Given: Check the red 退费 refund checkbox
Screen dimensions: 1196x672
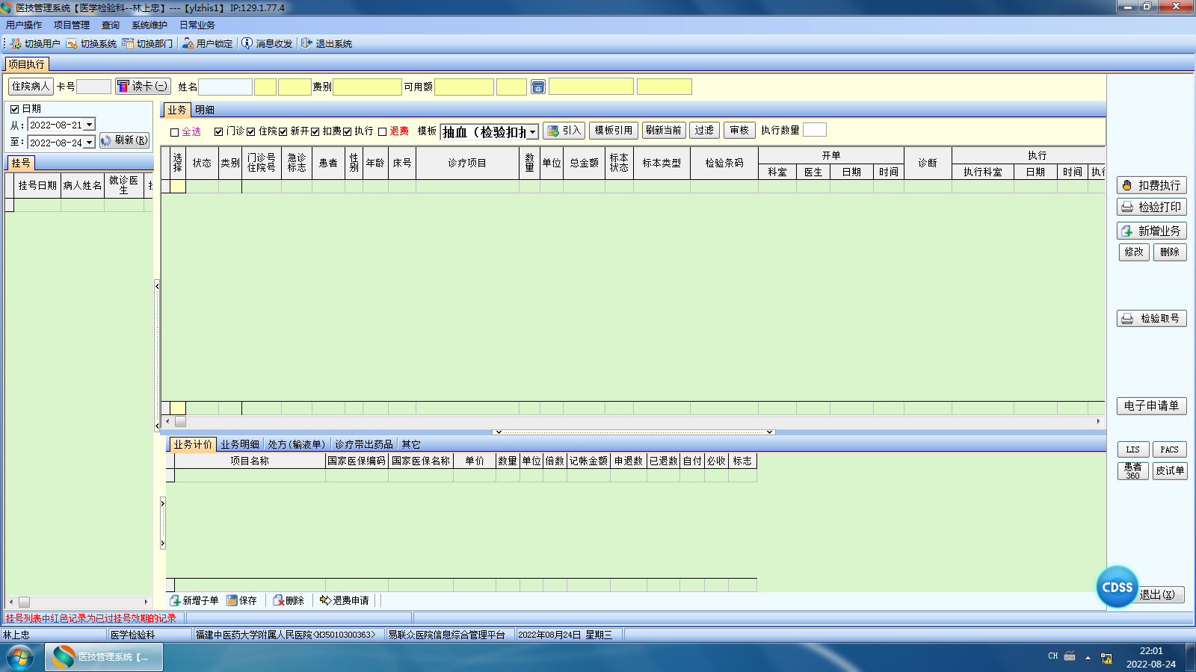Looking at the screenshot, I should 382,131.
